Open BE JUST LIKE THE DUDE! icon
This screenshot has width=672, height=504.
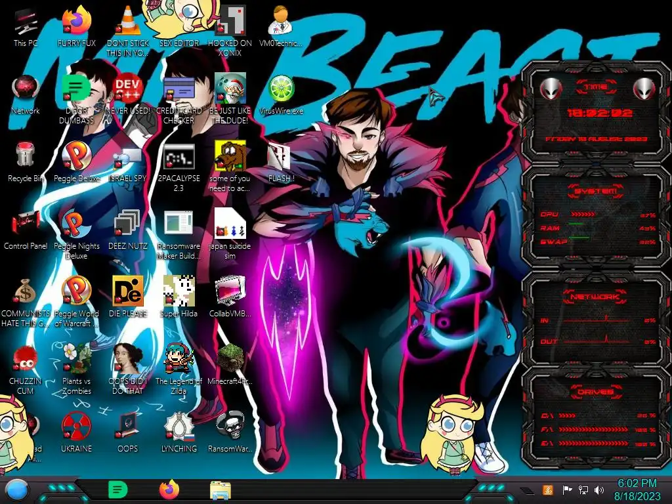click(x=230, y=98)
